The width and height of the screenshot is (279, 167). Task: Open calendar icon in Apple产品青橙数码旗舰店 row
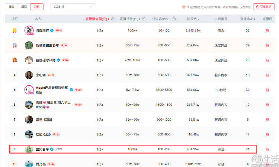267,90
